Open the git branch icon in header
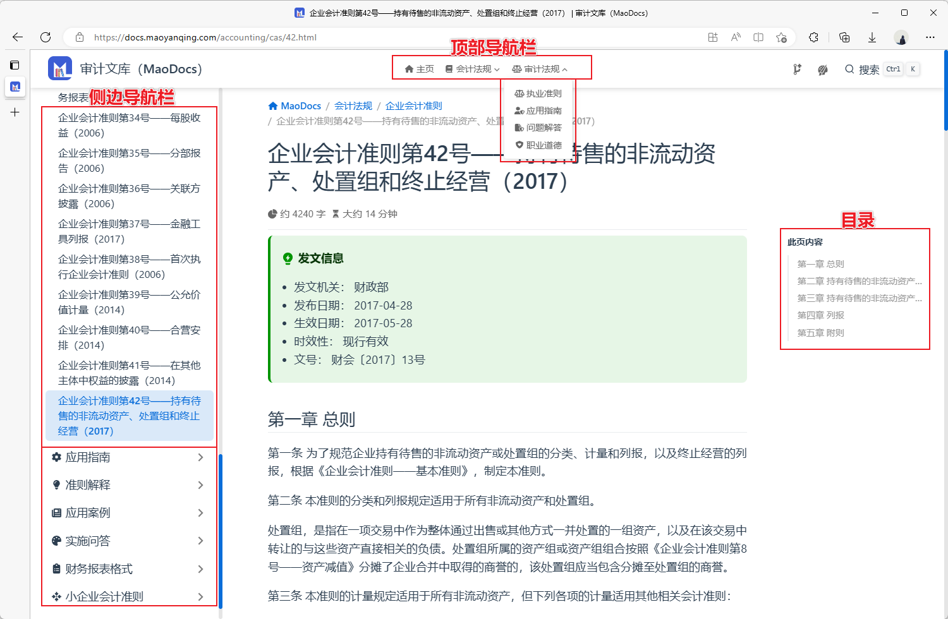Viewport: 948px width, 619px height. coord(797,69)
